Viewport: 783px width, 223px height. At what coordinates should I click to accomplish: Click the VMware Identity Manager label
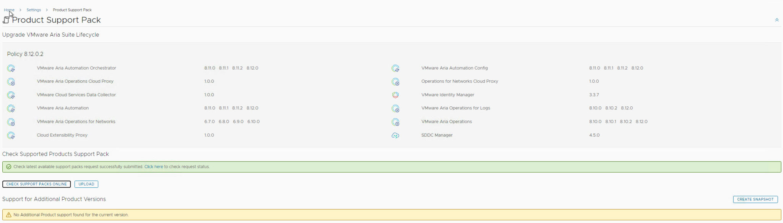click(448, 95)
